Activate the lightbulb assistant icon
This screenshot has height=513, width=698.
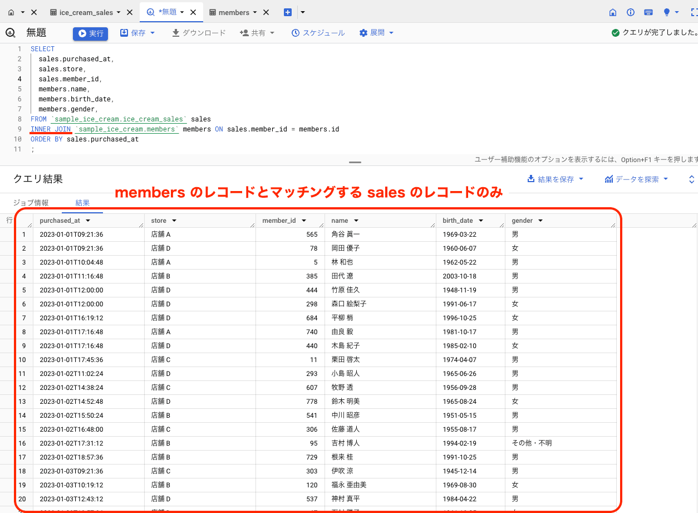666,12
